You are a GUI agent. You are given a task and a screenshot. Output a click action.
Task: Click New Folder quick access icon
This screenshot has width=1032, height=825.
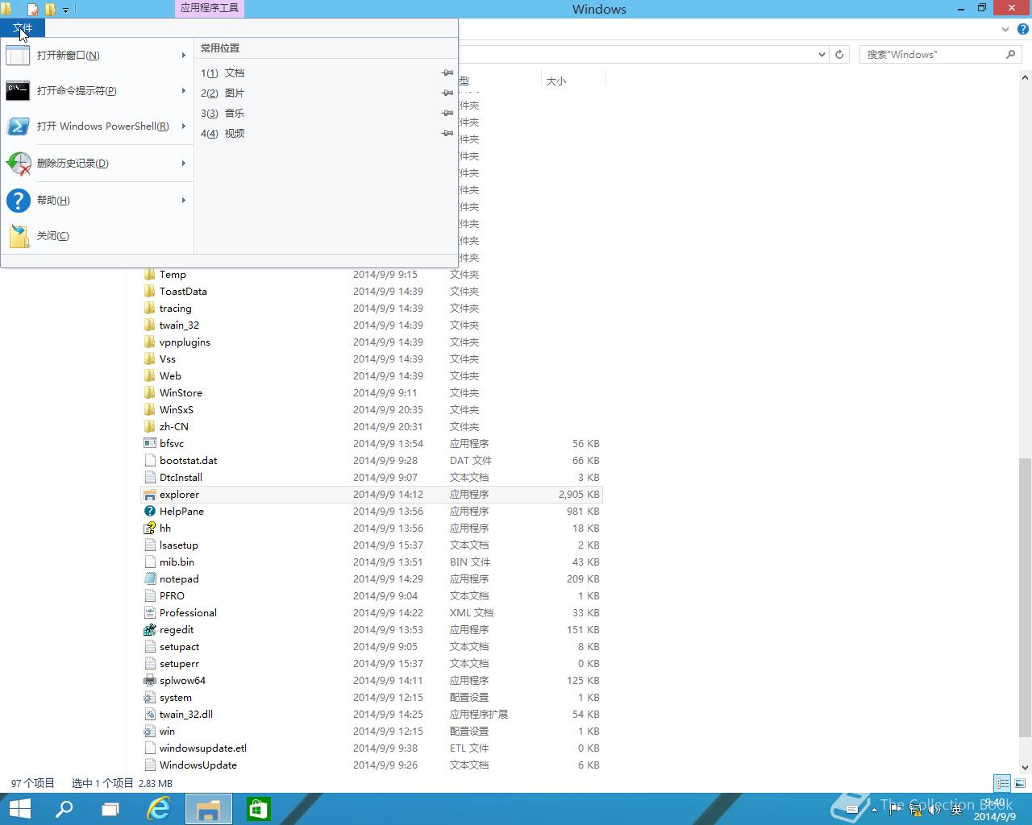[50, 10]
